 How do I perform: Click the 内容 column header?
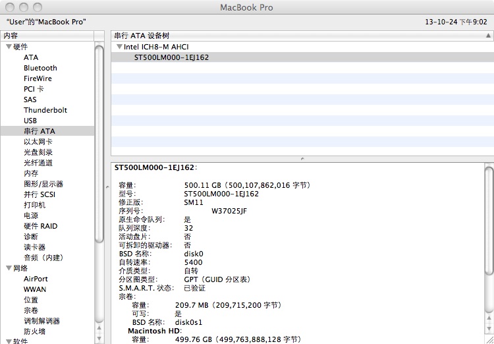[47, 36]
